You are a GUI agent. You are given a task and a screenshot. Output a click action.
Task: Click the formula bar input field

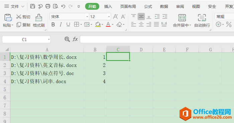click(157, 39)
